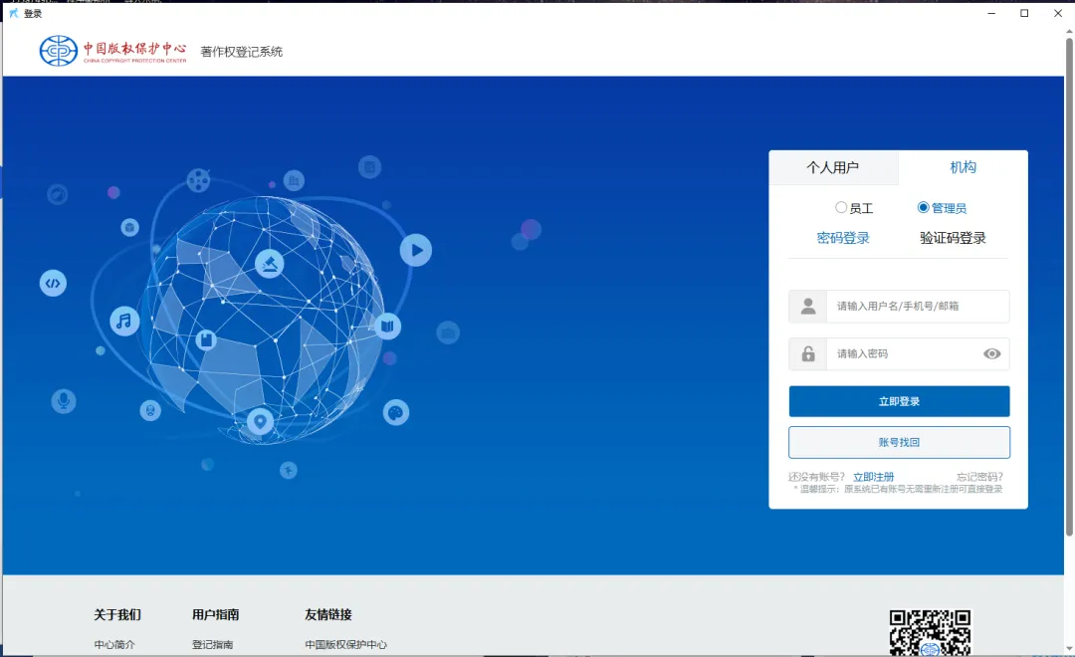Open account recovery via 账号找回
Viewport: 1075px width, 657px height.
[x=898, y=441]
